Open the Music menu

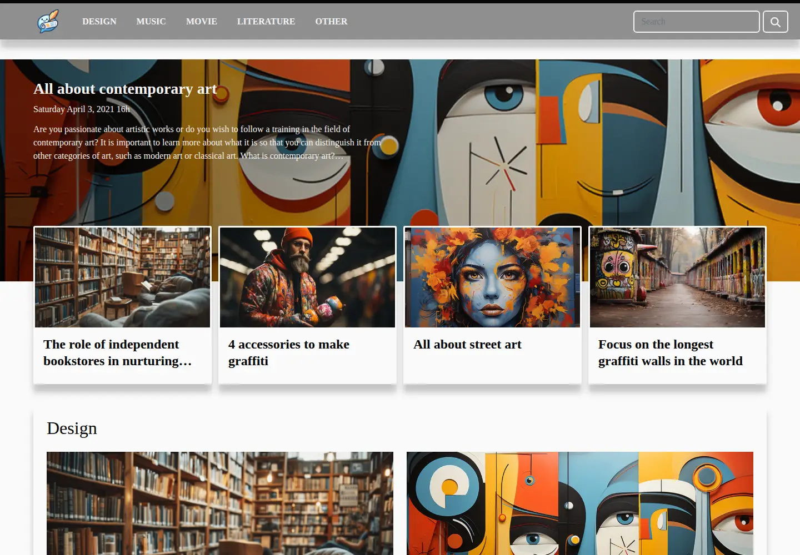[x=151, y=22]
